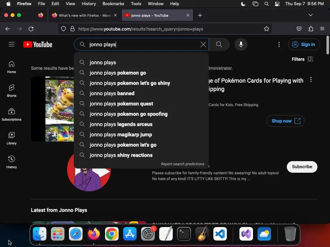Screen dimensions: 330x247
Task: Choose suggestion 'jonno plays shiny reactions'
Action: click(x=141, y=155)
